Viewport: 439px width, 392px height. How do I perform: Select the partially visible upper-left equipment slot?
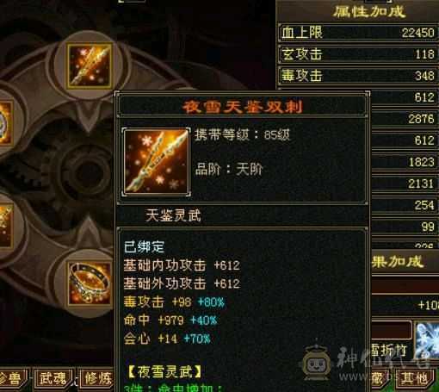click(6, 123)
